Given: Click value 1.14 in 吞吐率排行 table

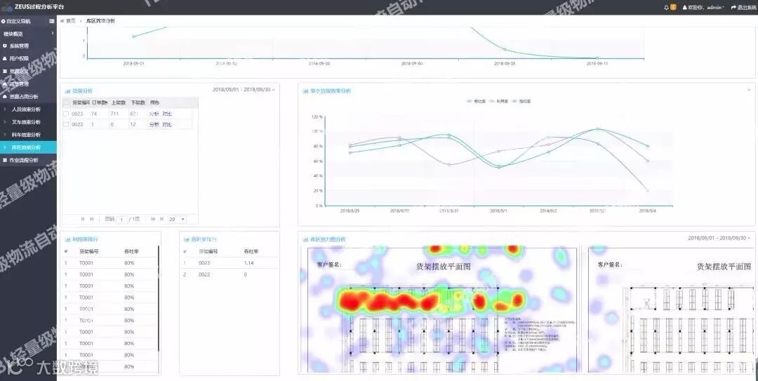Looking at the screenshot, I should pos(248,263).
